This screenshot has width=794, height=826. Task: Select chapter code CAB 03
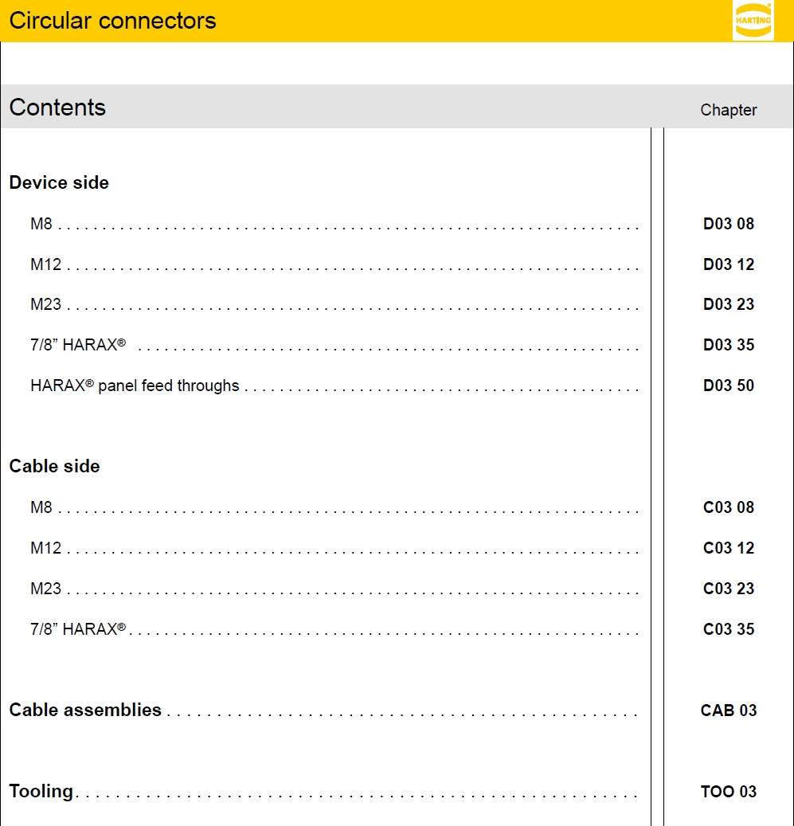729,711
